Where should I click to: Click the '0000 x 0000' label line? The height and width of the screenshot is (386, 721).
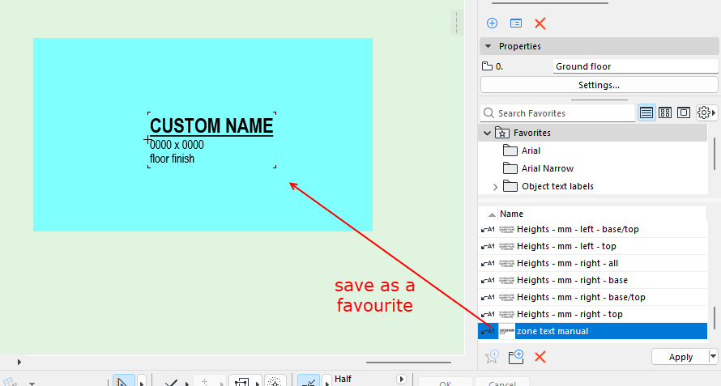(177, 145)
